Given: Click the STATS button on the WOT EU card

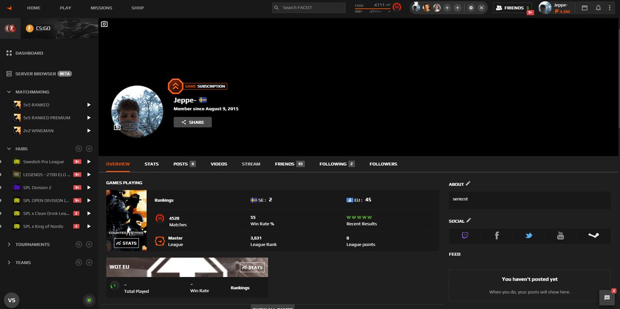Looking at the screenshot, I should click(252, 267).
